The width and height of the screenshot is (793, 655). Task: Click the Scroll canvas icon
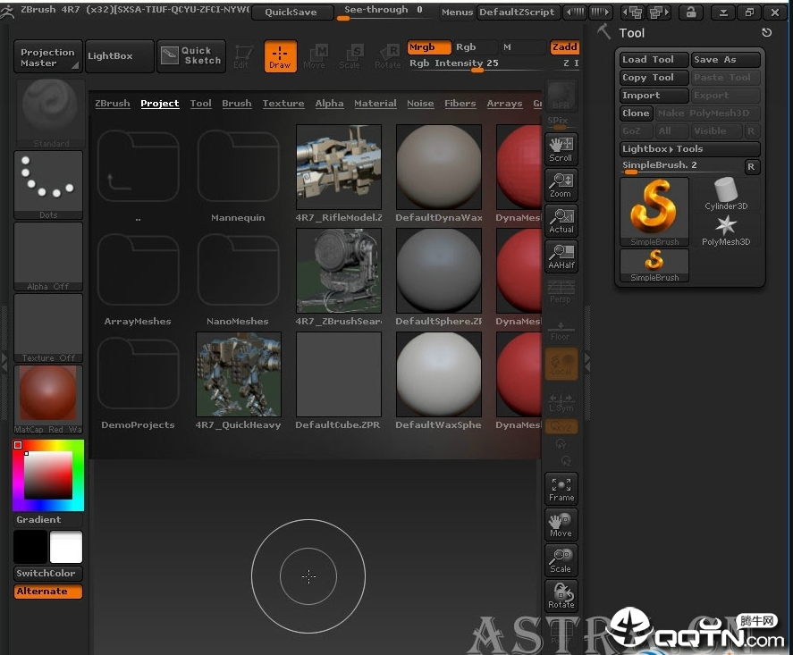[561, 149]
